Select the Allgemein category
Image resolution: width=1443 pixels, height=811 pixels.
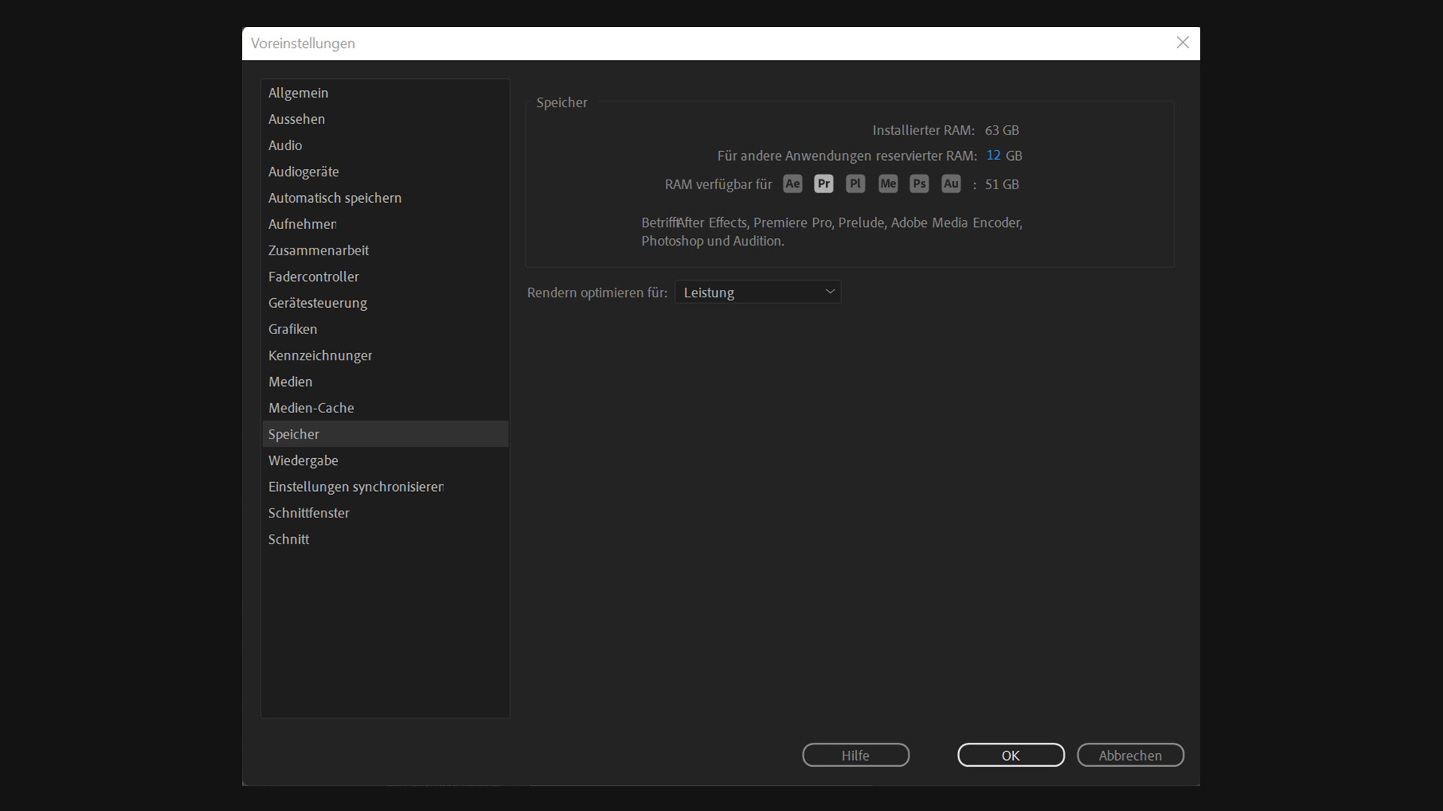(298, 93)
